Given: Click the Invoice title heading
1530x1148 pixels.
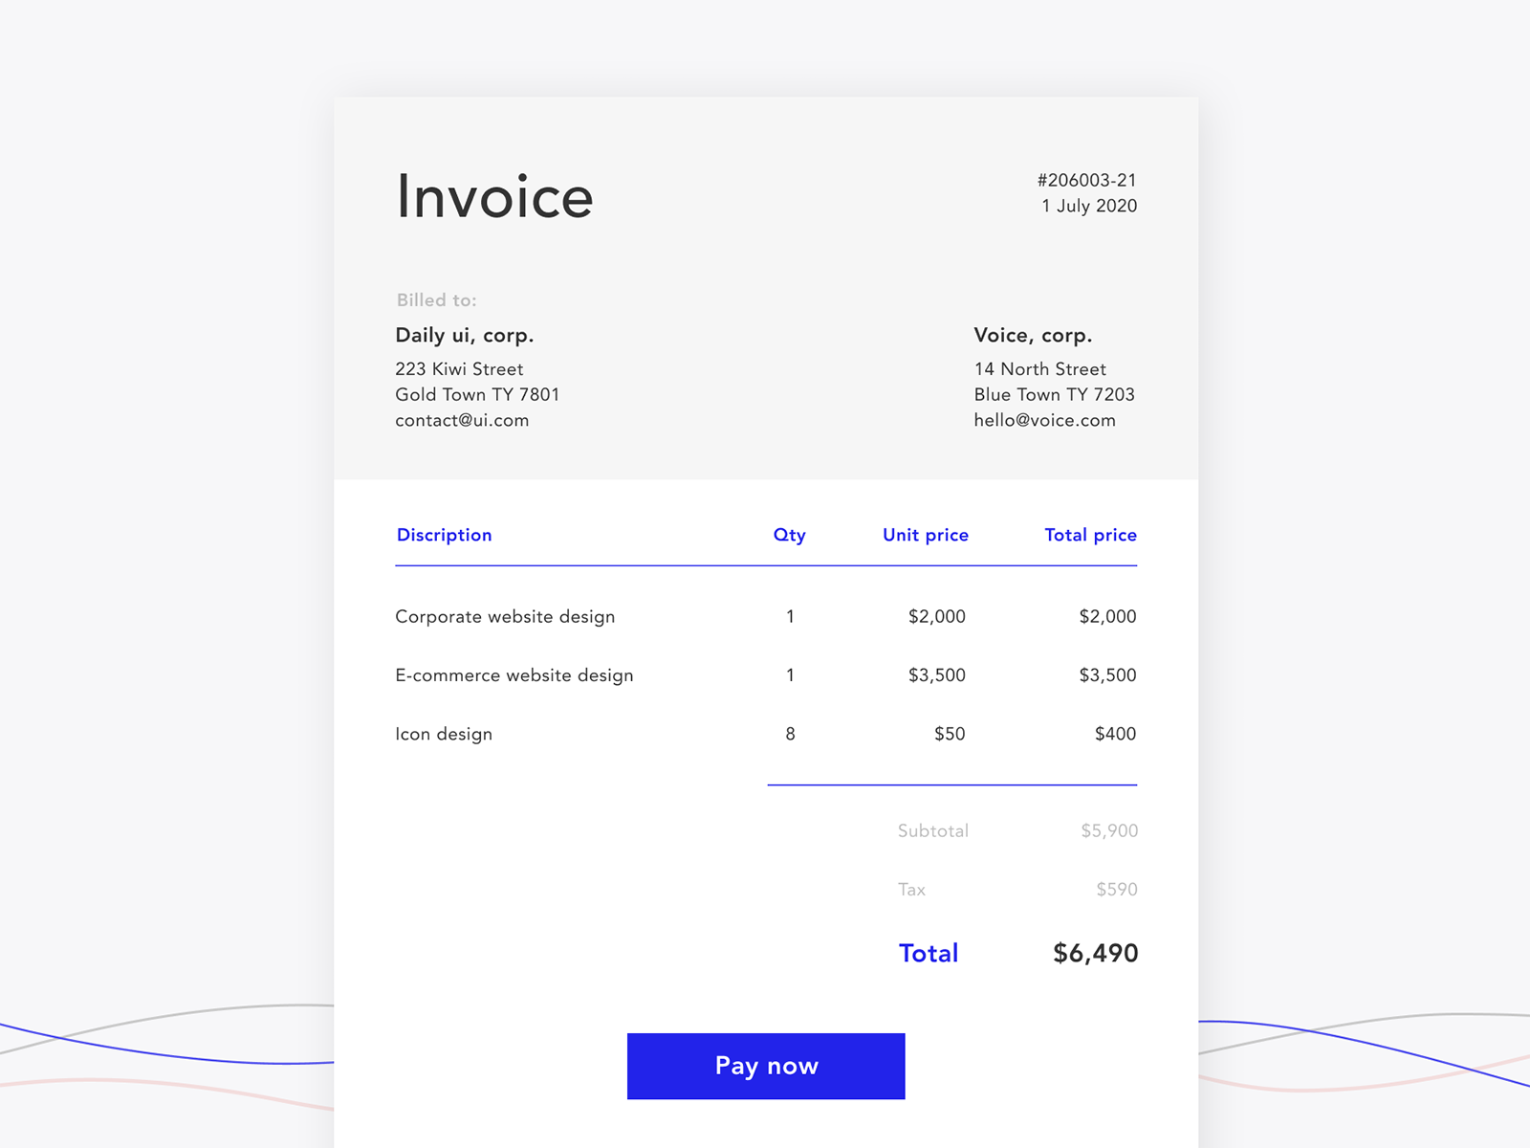Looking at the screenshot, I should tap(494, 196).
